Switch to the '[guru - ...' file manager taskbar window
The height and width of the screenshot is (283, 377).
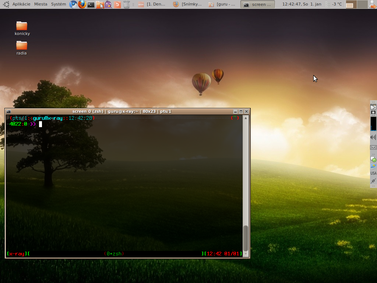(222, 4)
